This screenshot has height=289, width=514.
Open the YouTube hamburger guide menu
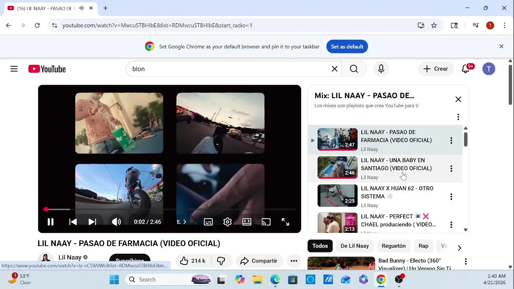[14, 69]
